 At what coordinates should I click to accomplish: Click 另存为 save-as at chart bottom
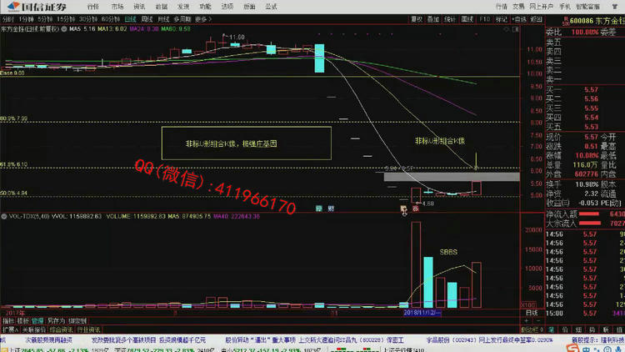56,321
